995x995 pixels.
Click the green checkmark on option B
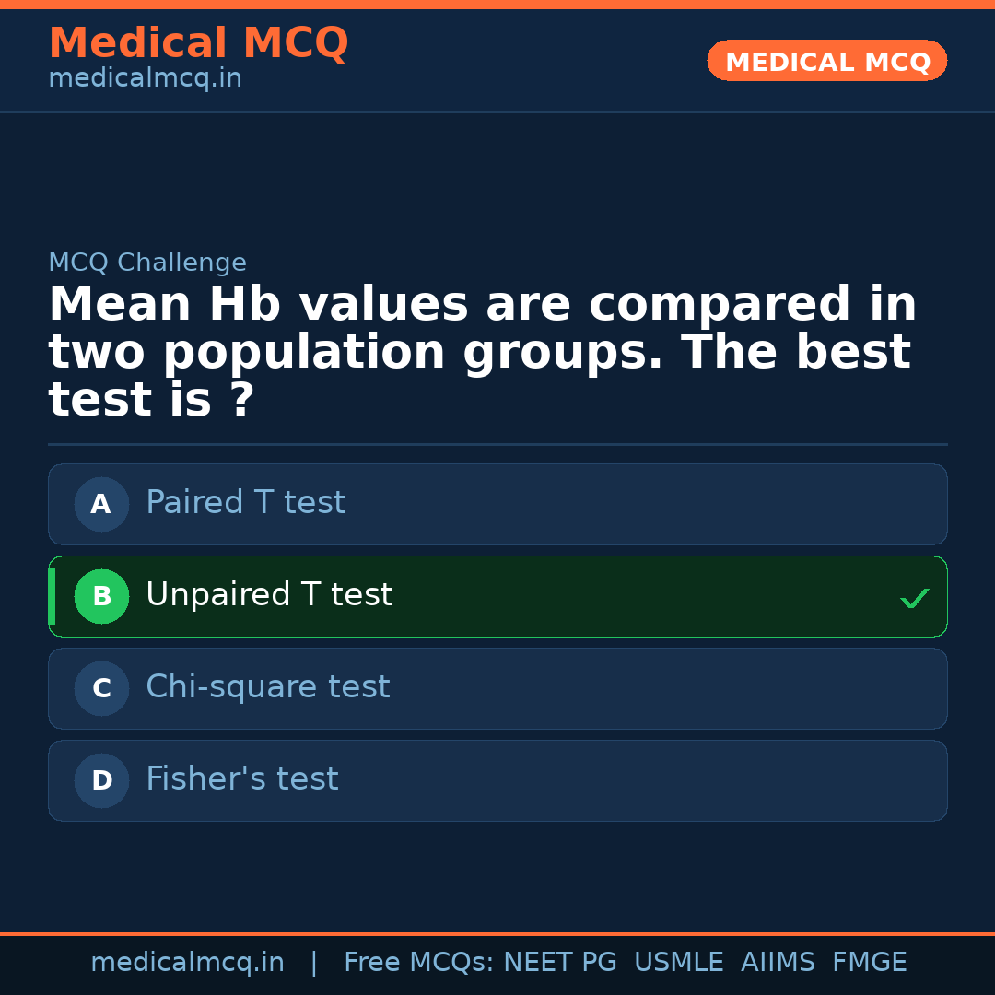pos(914,597)
